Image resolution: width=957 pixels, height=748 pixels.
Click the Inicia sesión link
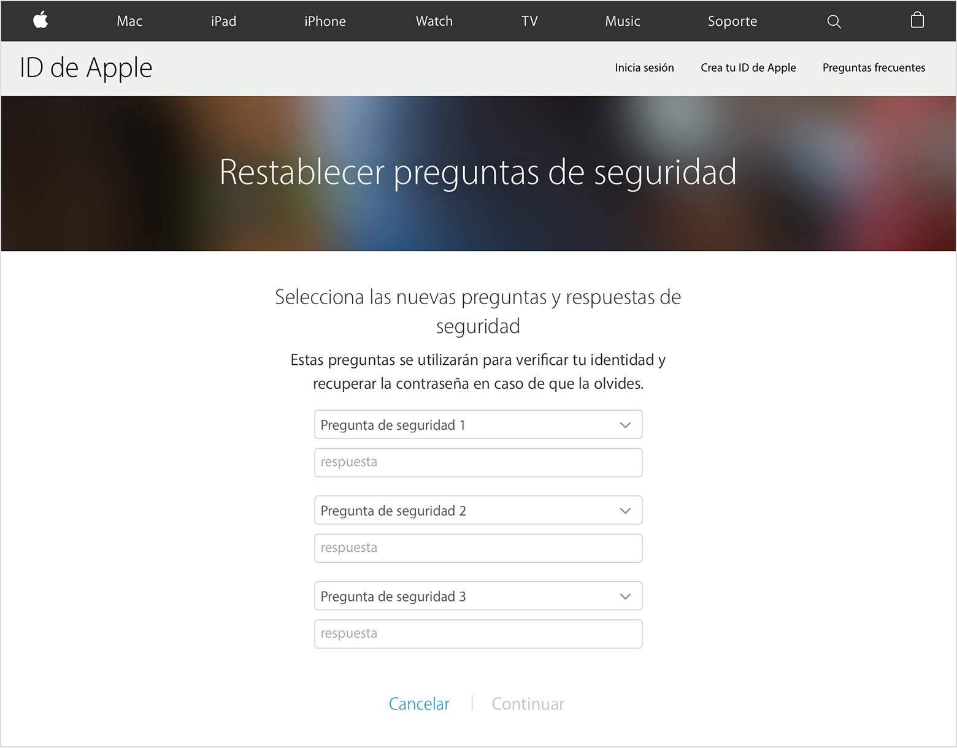click(x=644, y=67)
